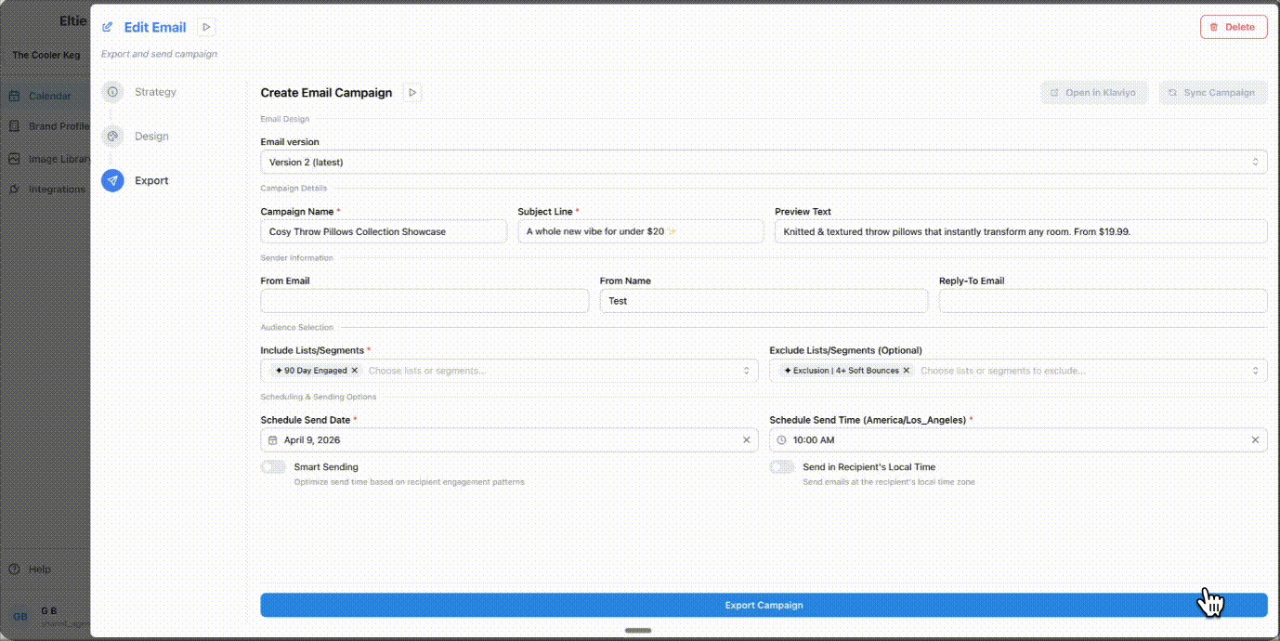Click the play icon next to Create Email Campaign
1280x641 pixels.
click(x=412, y=93)
